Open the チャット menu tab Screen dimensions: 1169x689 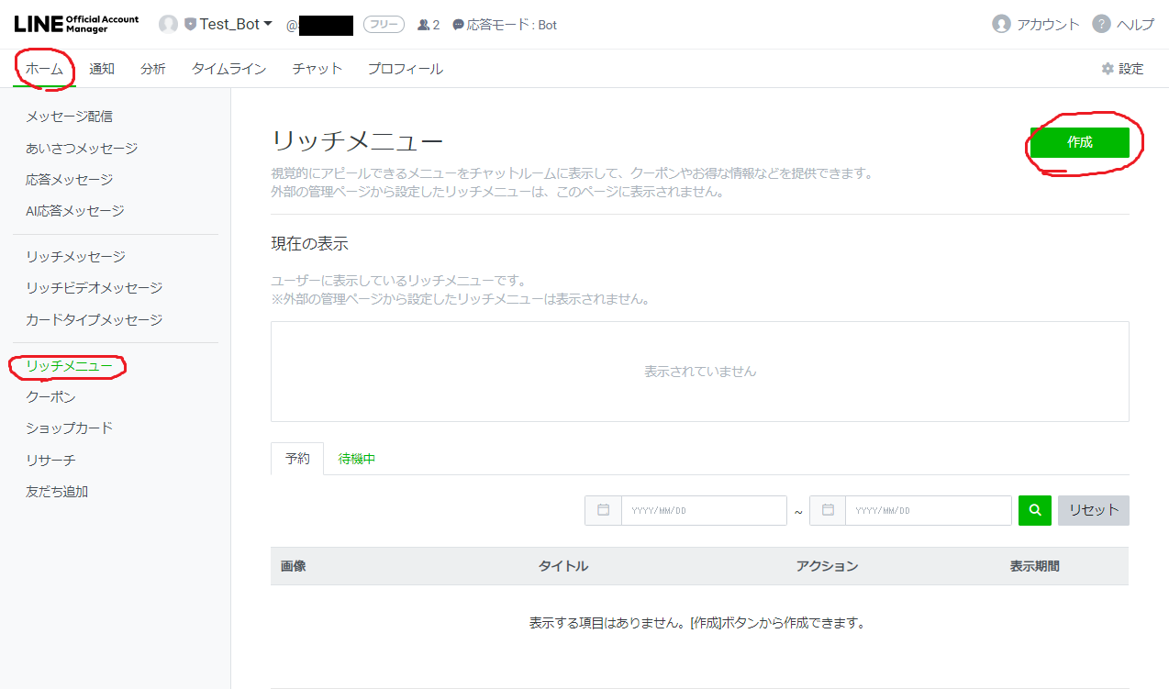[x=317, y=68]
